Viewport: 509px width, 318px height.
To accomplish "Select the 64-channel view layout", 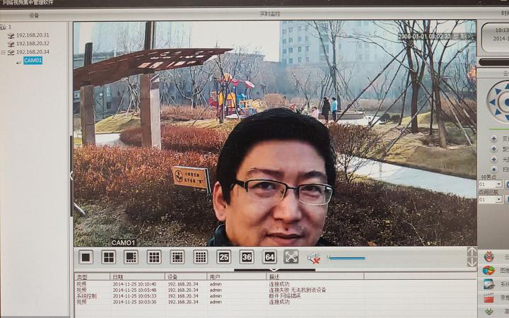I will pyautogui.click(x=269, y=257).
